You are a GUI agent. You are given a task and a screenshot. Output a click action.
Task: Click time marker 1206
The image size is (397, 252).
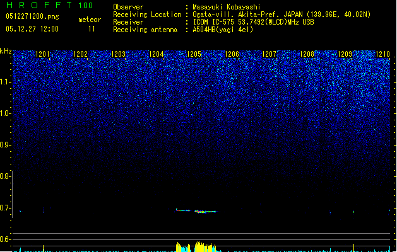pos(232,54)
